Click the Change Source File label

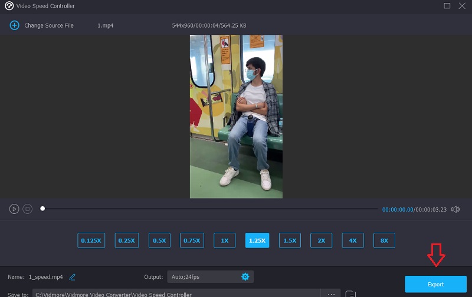[49, 26]
